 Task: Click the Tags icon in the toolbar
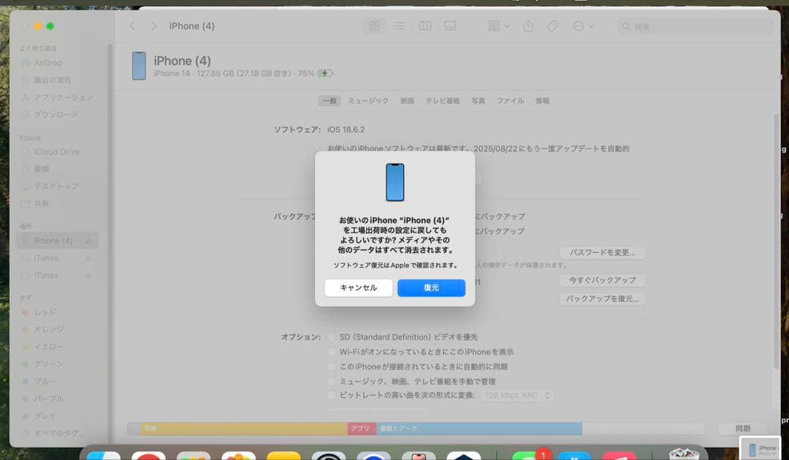(553, 26)
